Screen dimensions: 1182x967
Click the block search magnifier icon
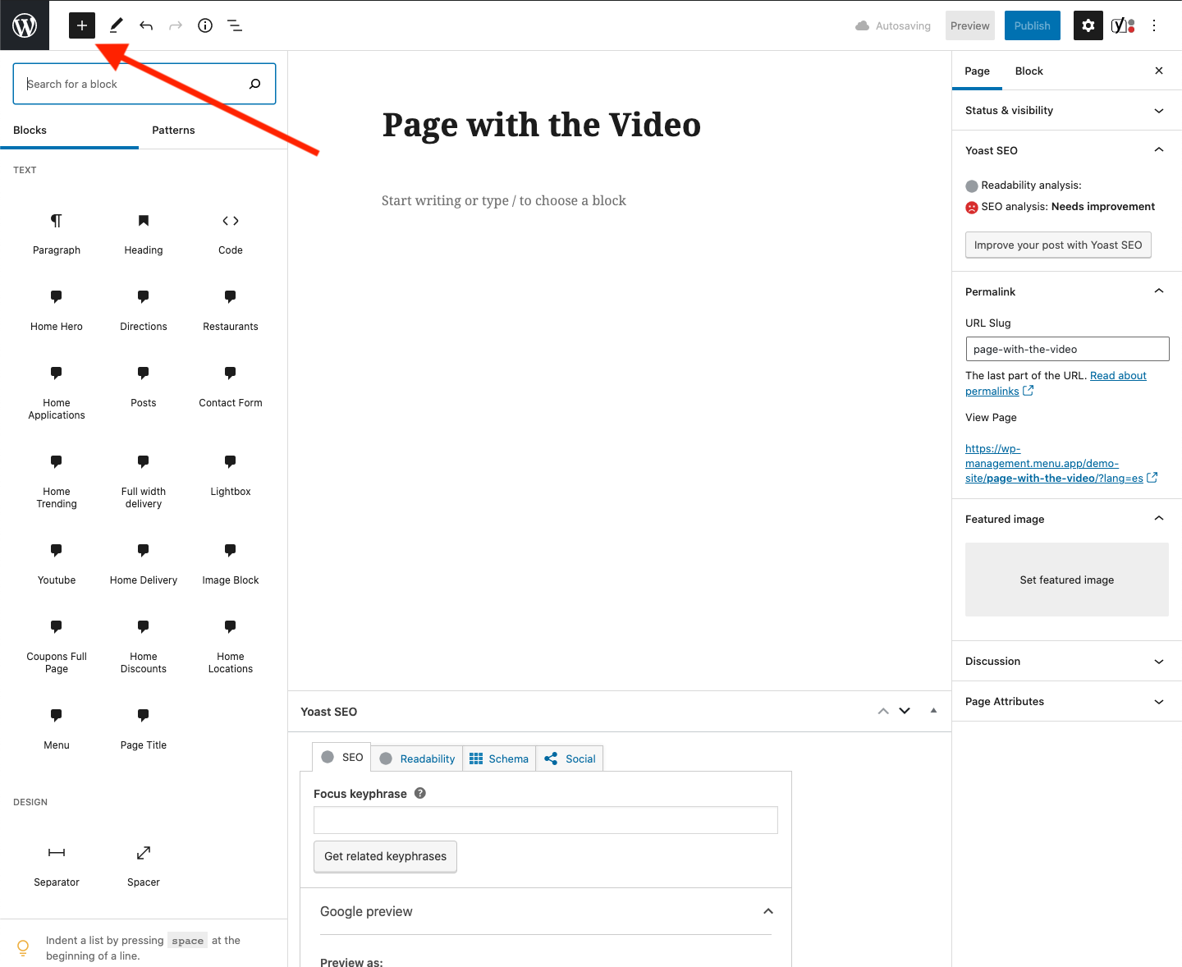point(255,84)
